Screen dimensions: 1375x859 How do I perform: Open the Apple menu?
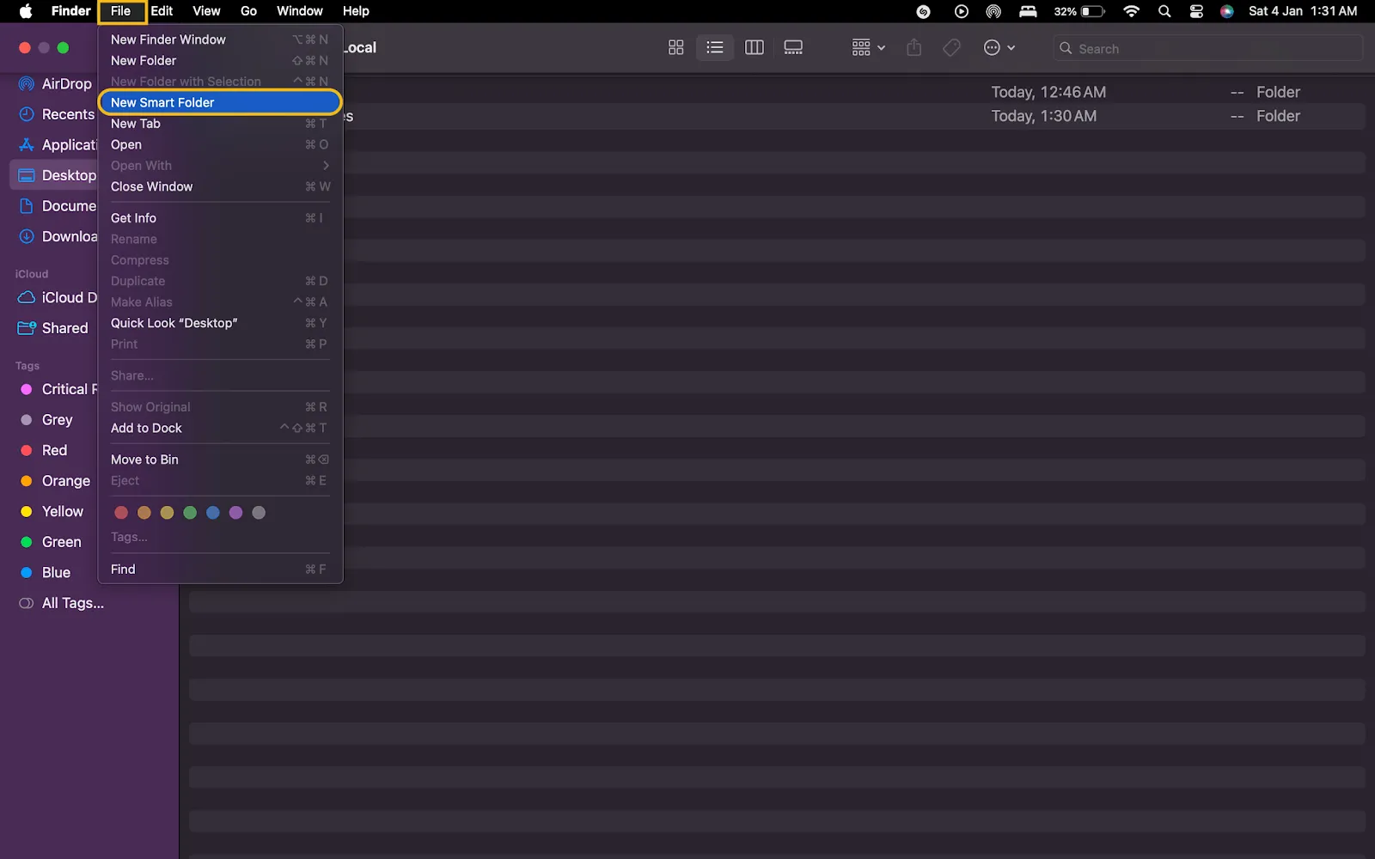click(26, 11)
